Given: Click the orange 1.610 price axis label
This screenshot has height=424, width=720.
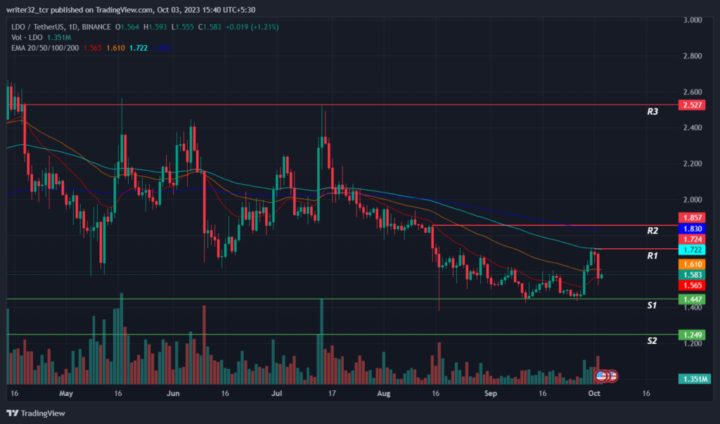Looking at the screenshot, I should 692,264.
